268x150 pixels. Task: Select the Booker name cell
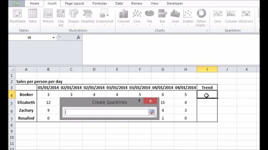pos(26,95)
